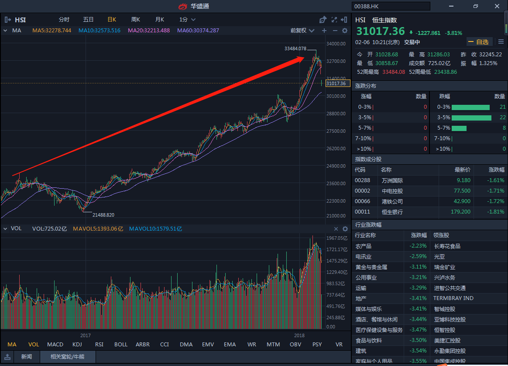Close the VOL indicator panel
Screen dimensions: 508x366
click(336, 229)
